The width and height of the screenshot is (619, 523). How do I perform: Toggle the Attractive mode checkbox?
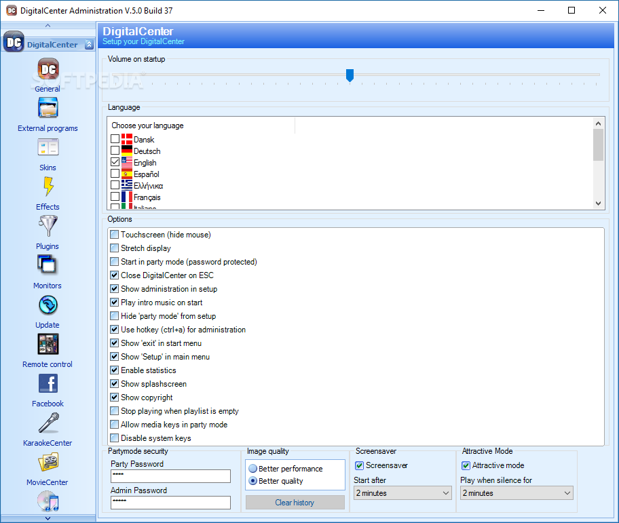click(x=466, y=465)
